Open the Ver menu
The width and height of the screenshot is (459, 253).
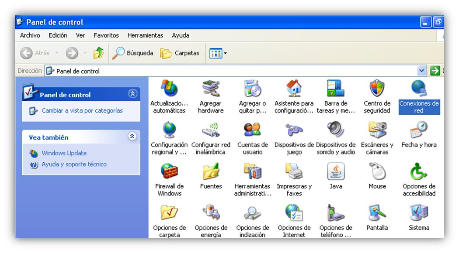(x=80, y=35)
